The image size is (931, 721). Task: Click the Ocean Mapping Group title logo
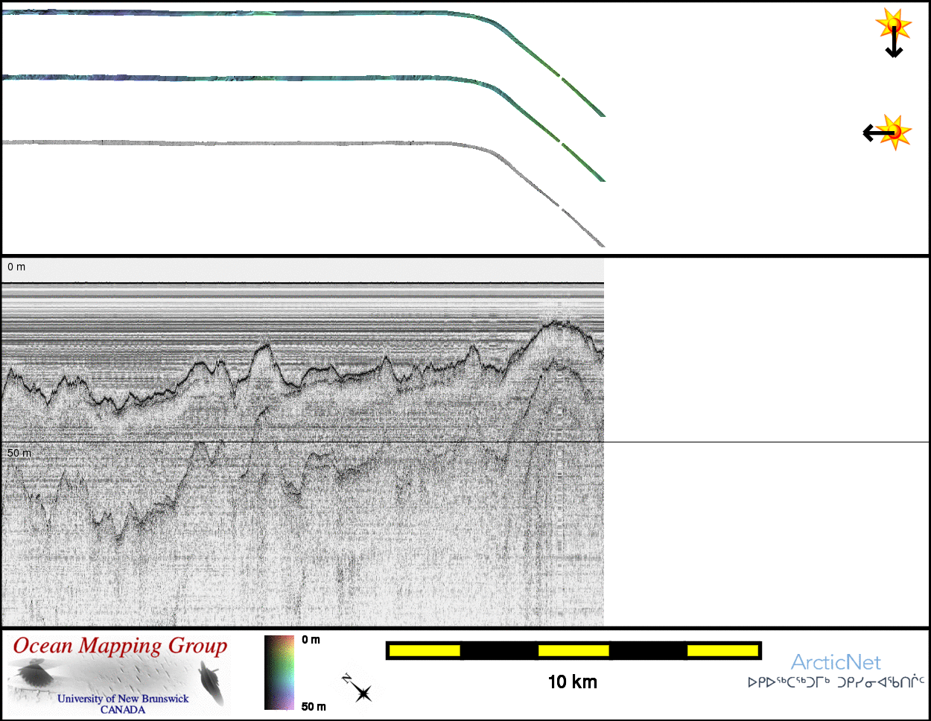click(x=120, y=646)
